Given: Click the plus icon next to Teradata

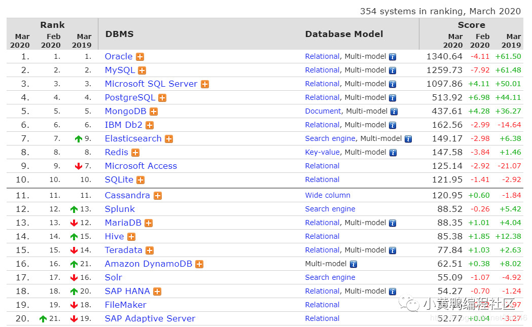Looking at the screenshot, I should 149,250.
